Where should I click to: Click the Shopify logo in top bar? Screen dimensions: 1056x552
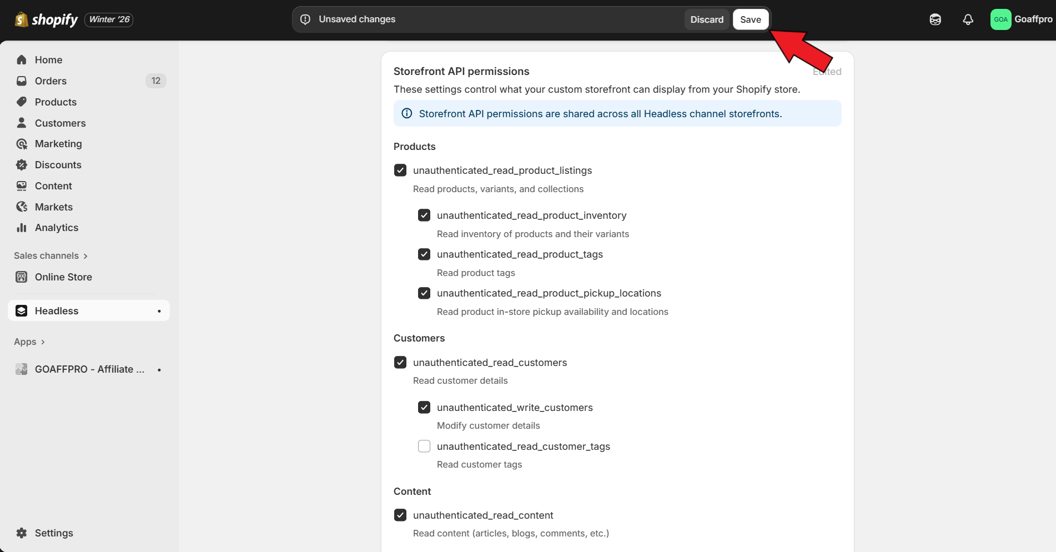[x=47, y=19]
